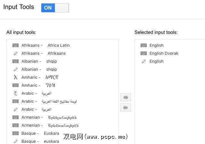Viewport: 205px width, 144px height.
Task: Click keyboard icon for Basque Euskara
Action: point(16,133)
